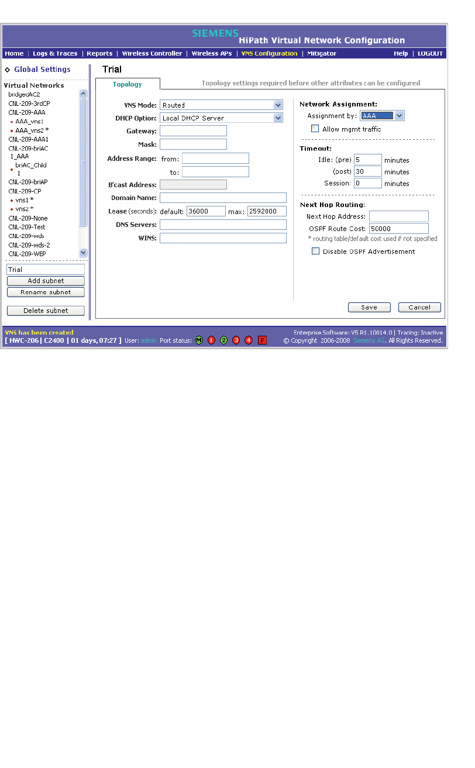Select CNL-209-3rdCP network
Screen dimensions: 475x768
coord(29,103)
